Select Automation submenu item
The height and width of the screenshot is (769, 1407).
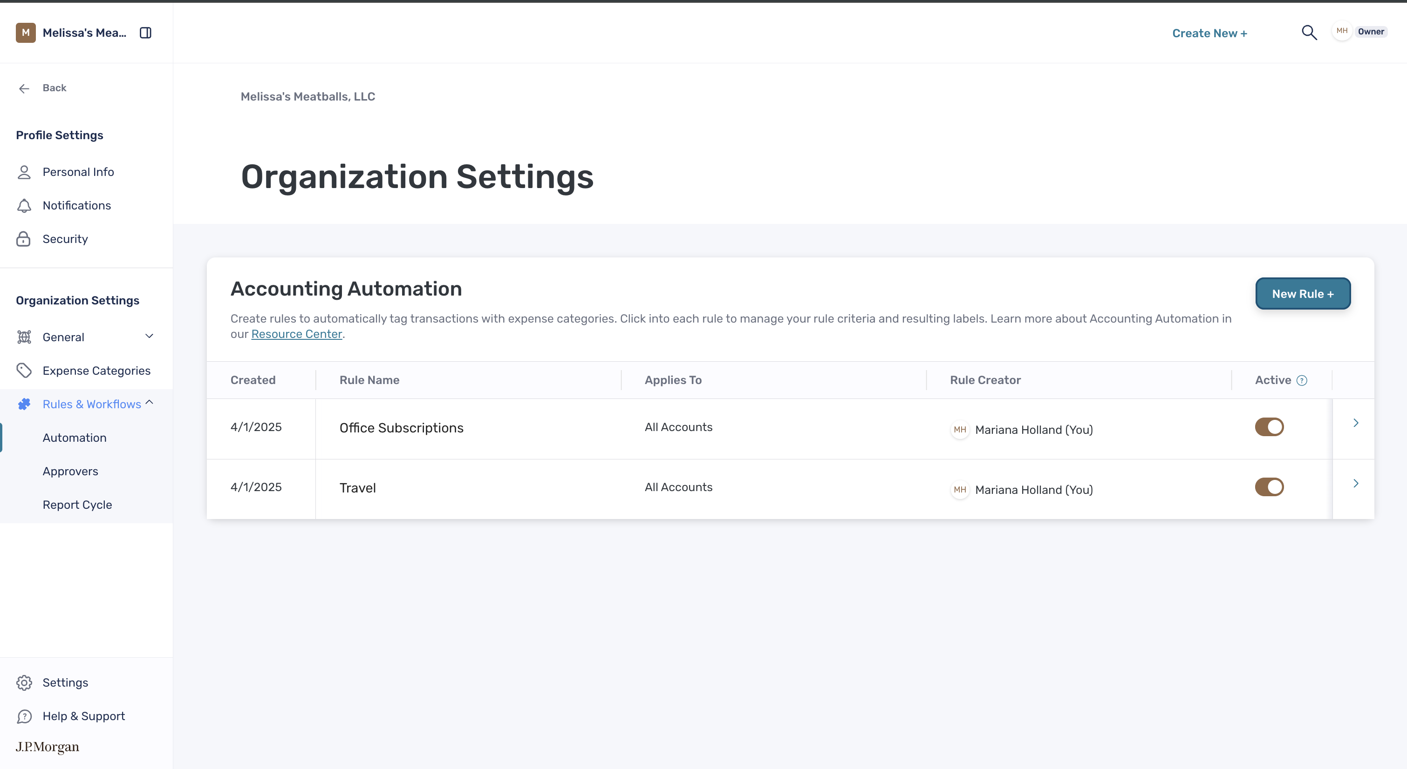(x=74, y=438)
